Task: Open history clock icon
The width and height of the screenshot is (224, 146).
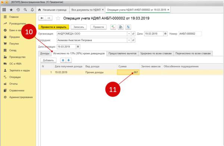Action: click(18, 10)
